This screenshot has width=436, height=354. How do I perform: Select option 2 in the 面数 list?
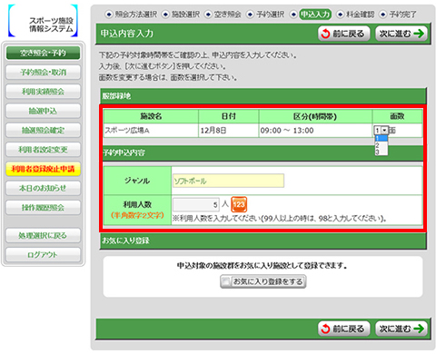coord(381,145)
